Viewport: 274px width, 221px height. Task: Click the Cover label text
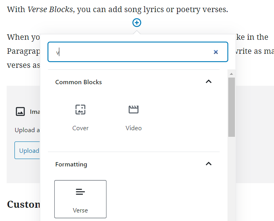pyautogui.click(x=81, y=128)
